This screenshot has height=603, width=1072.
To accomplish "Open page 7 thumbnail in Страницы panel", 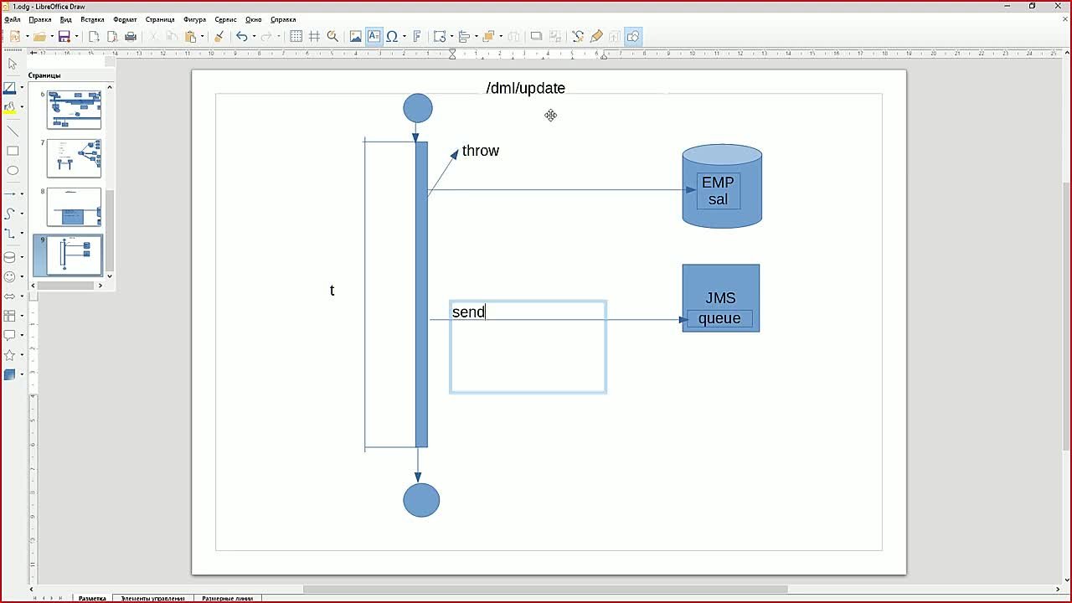I will point(74,158).
